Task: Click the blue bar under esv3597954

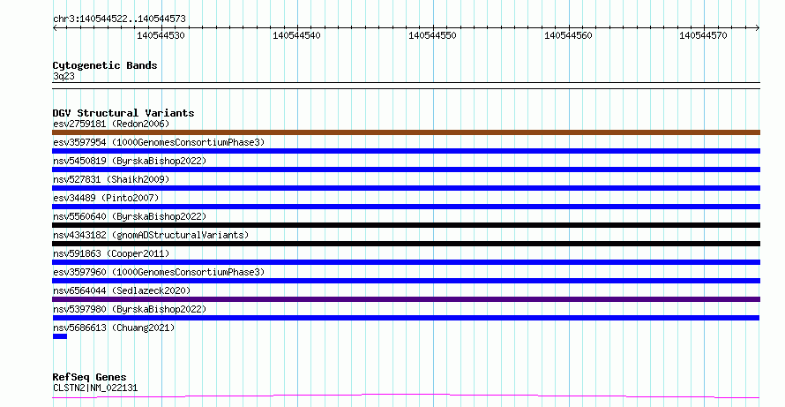Action: (406, 151)
